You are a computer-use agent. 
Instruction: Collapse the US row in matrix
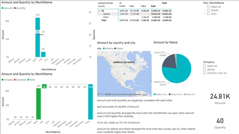pyautogui.click(x=99, y=11)
